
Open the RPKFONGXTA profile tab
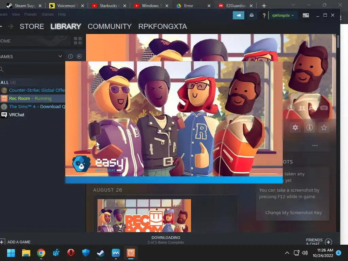[162, 27]
